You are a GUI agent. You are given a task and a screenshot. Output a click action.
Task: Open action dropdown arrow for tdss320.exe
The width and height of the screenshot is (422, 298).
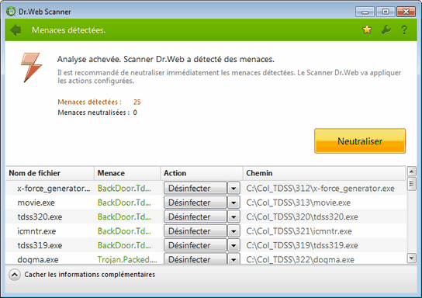click(233, 217)
